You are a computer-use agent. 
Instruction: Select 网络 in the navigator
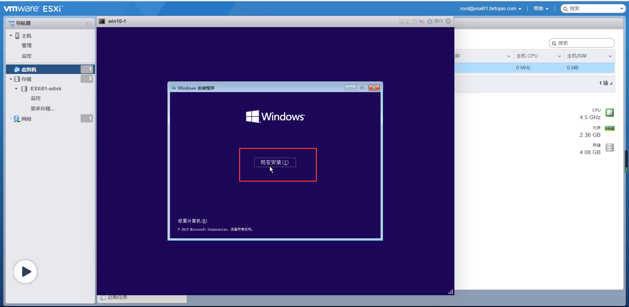coord(27,119)
